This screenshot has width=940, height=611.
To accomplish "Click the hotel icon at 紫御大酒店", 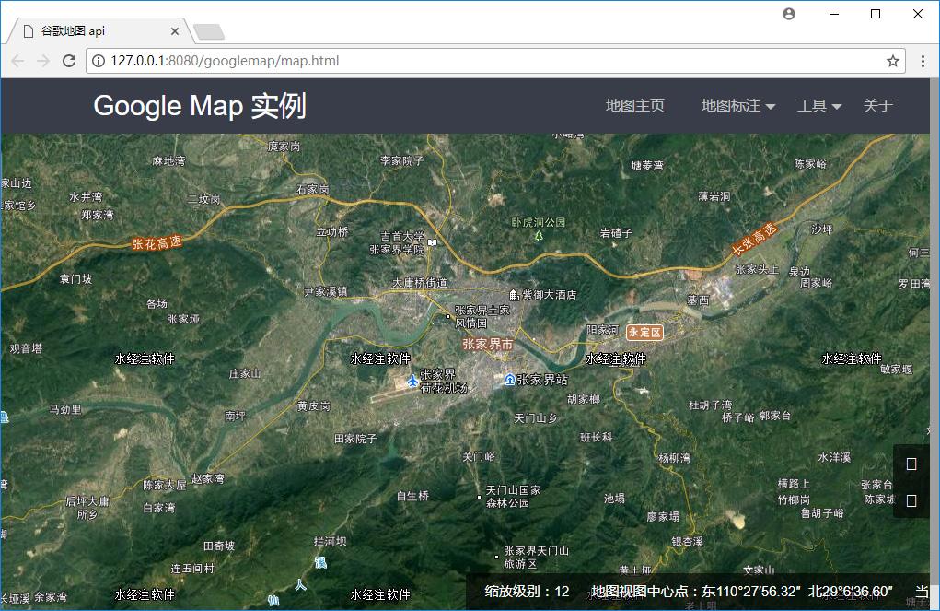I will click(x=514, y=295).
